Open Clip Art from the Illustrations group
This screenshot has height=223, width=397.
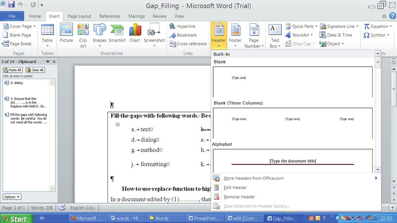(x=83, y=36)
